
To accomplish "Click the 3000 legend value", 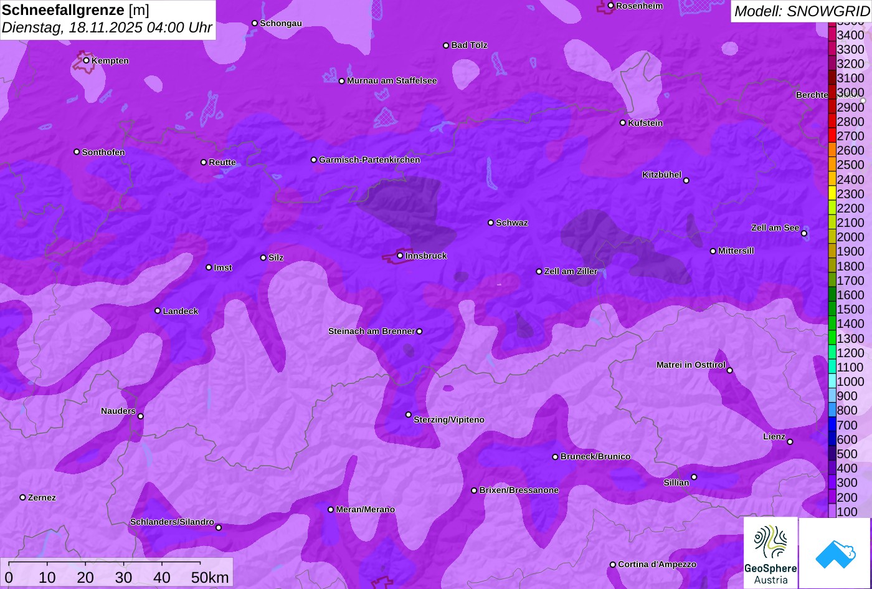I will point(851,92).
